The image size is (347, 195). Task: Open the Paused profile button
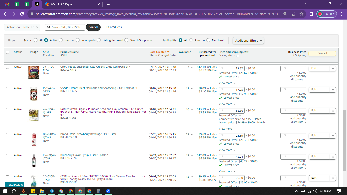[326, 14]
